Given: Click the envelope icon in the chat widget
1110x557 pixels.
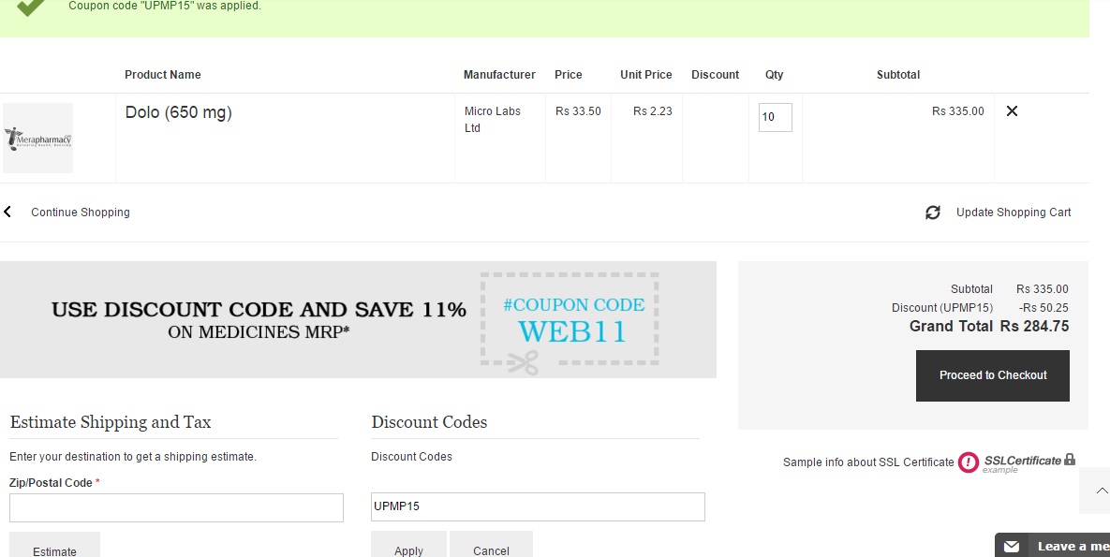Looking at the screenshot, I should click(x=1012, y=546).
